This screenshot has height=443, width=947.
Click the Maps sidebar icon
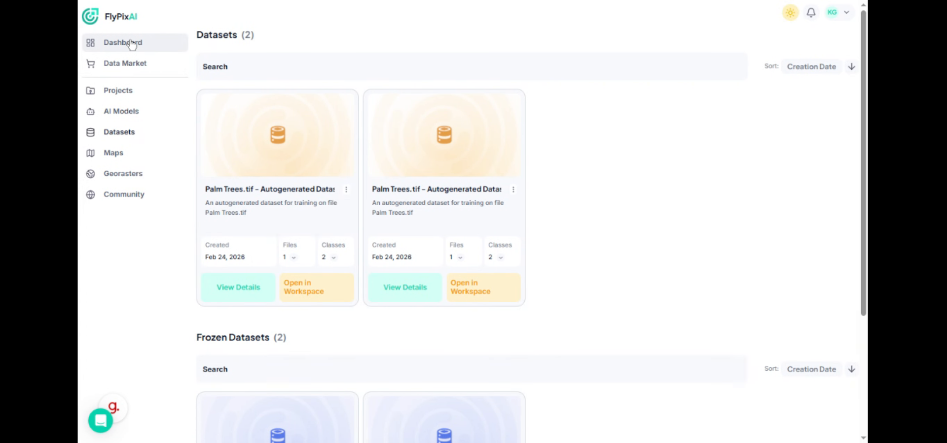coord(90,153)
